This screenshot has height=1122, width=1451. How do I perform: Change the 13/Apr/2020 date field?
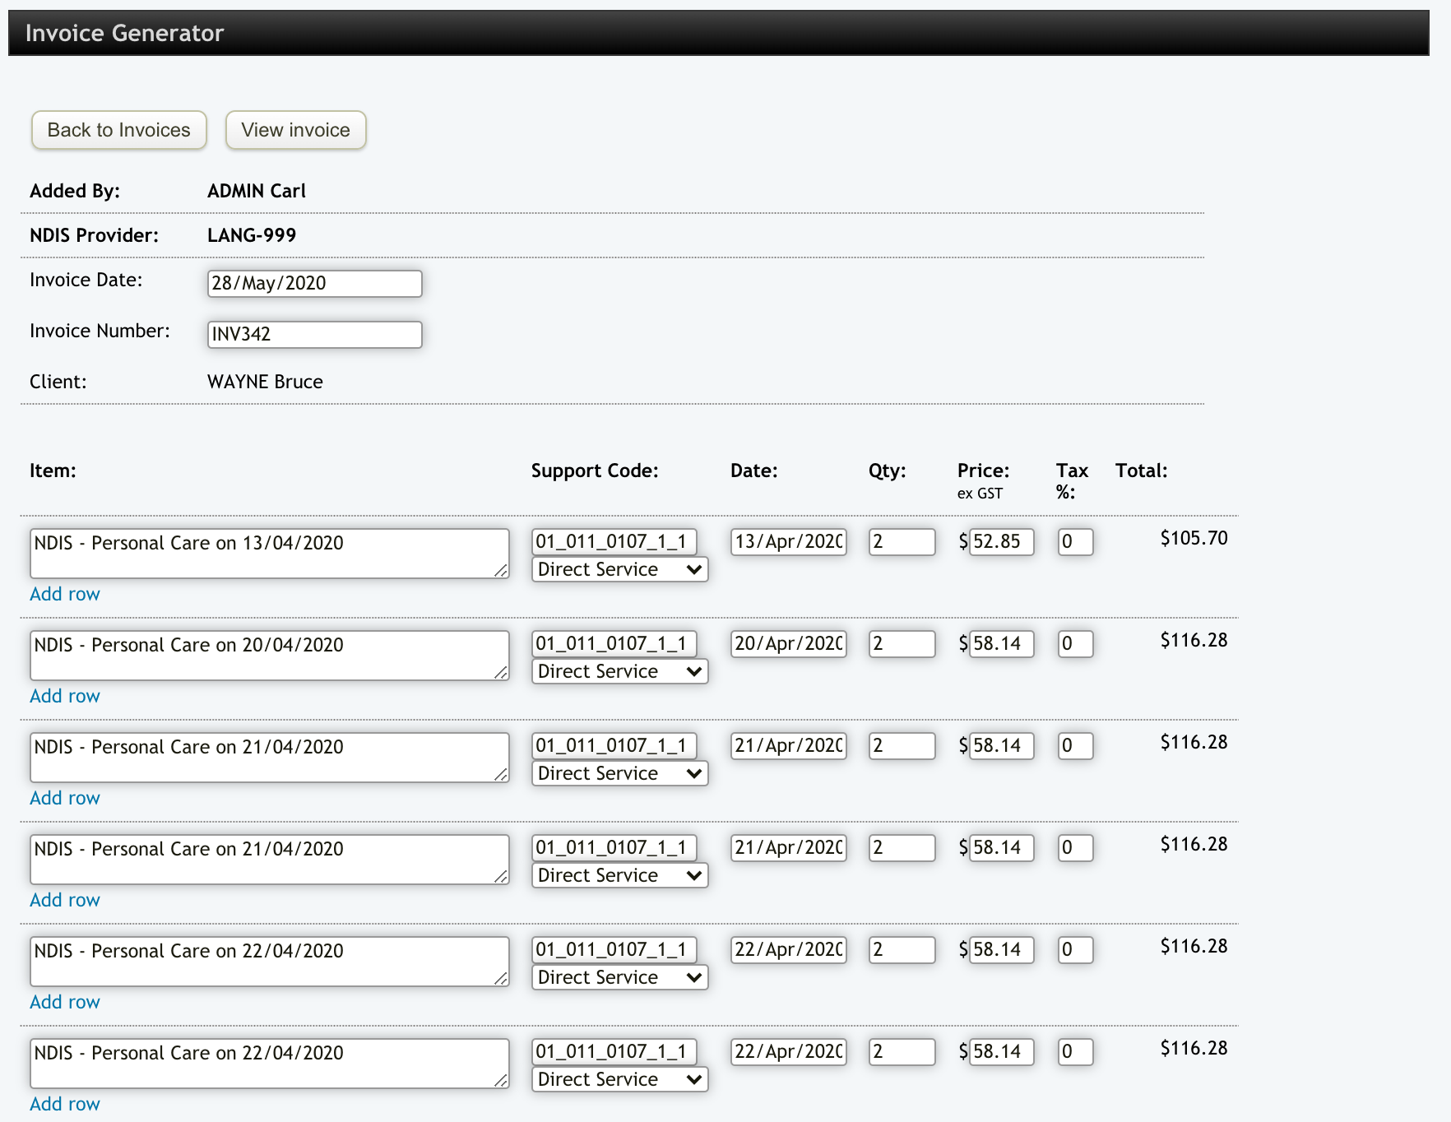pyautogui.click(x=789, y=541)
